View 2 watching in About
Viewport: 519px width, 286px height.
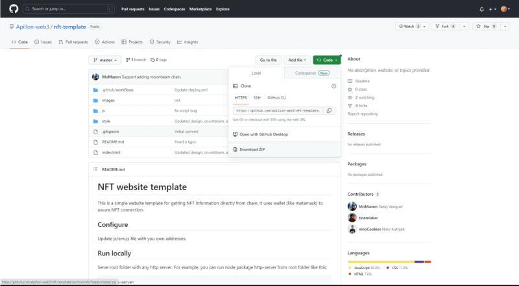361,98
